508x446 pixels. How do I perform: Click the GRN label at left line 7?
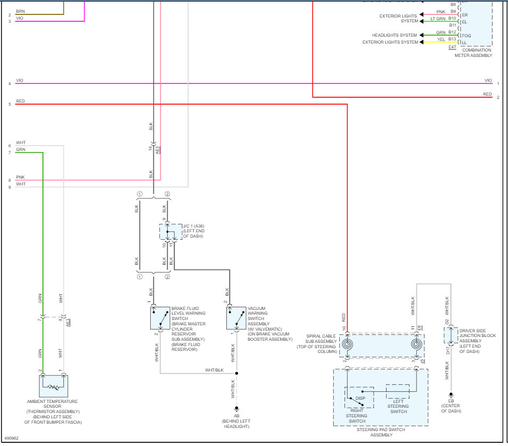pyautogui.click(x=21, y=149)
